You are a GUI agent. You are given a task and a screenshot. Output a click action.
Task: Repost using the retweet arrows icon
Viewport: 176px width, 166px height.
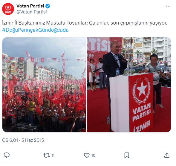[47, 155]
